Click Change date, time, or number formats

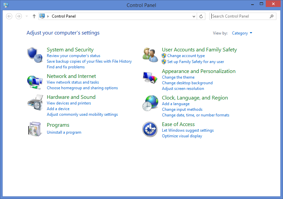pos(196,115)
